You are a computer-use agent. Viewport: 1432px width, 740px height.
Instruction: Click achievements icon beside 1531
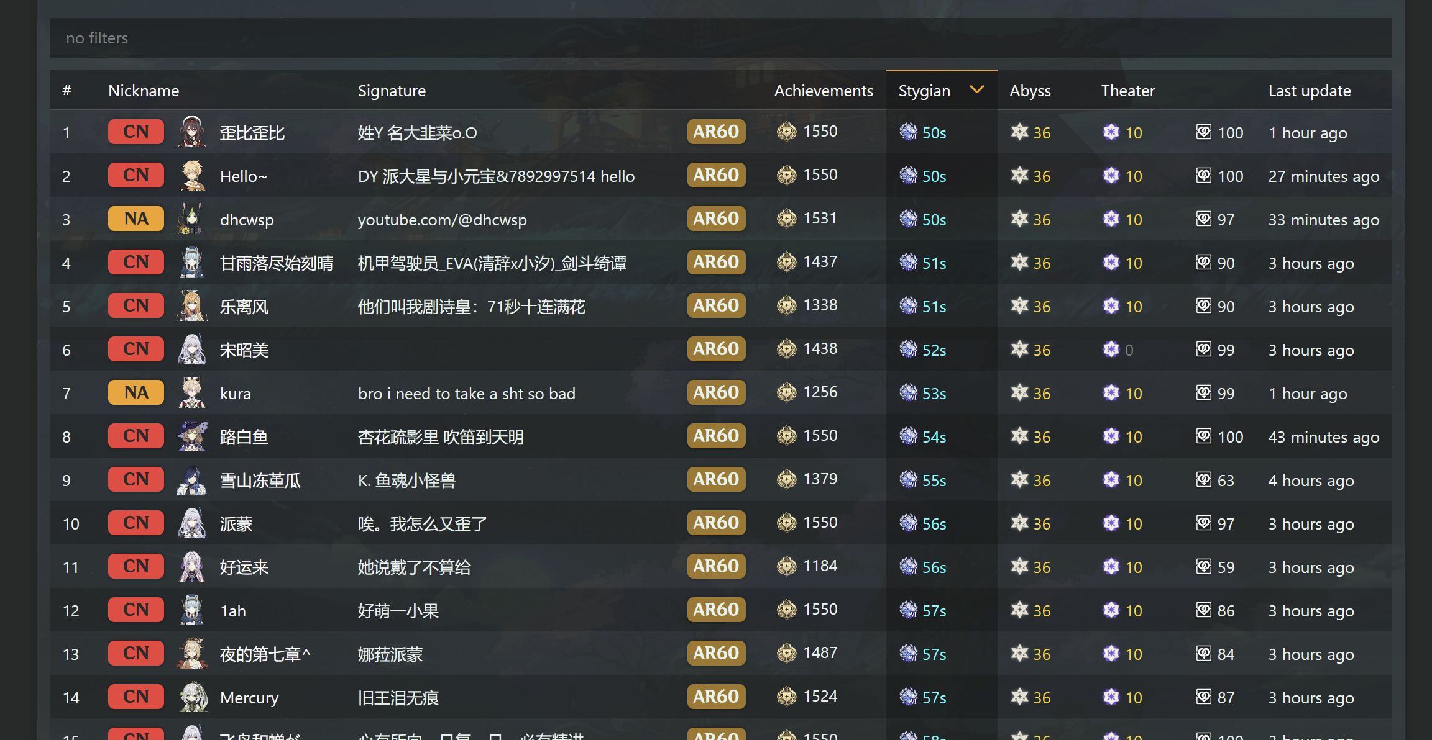(786, 219)
